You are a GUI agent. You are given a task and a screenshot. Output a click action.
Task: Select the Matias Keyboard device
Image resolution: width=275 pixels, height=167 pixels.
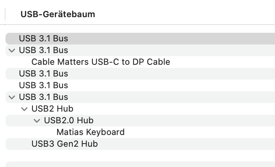click(90, 132)
